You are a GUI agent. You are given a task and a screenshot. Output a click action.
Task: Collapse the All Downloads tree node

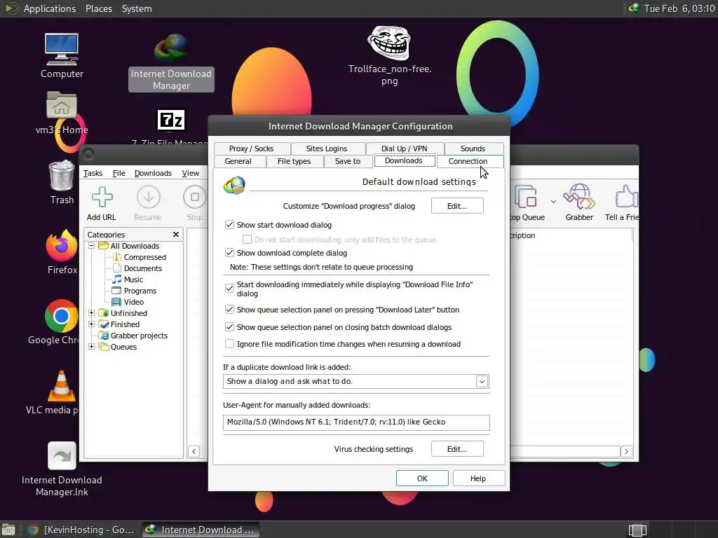92,246
